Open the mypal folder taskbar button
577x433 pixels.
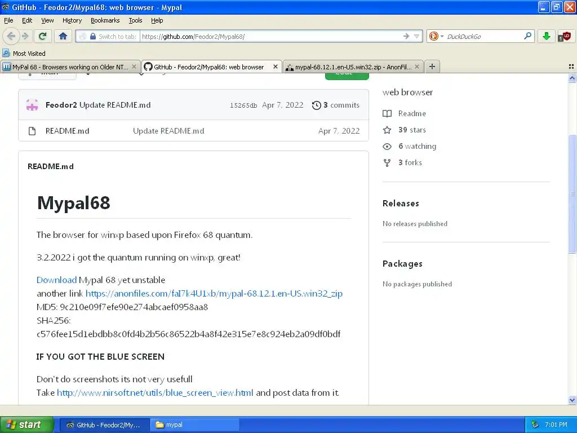pyautogui.click(x=194, y=425)
